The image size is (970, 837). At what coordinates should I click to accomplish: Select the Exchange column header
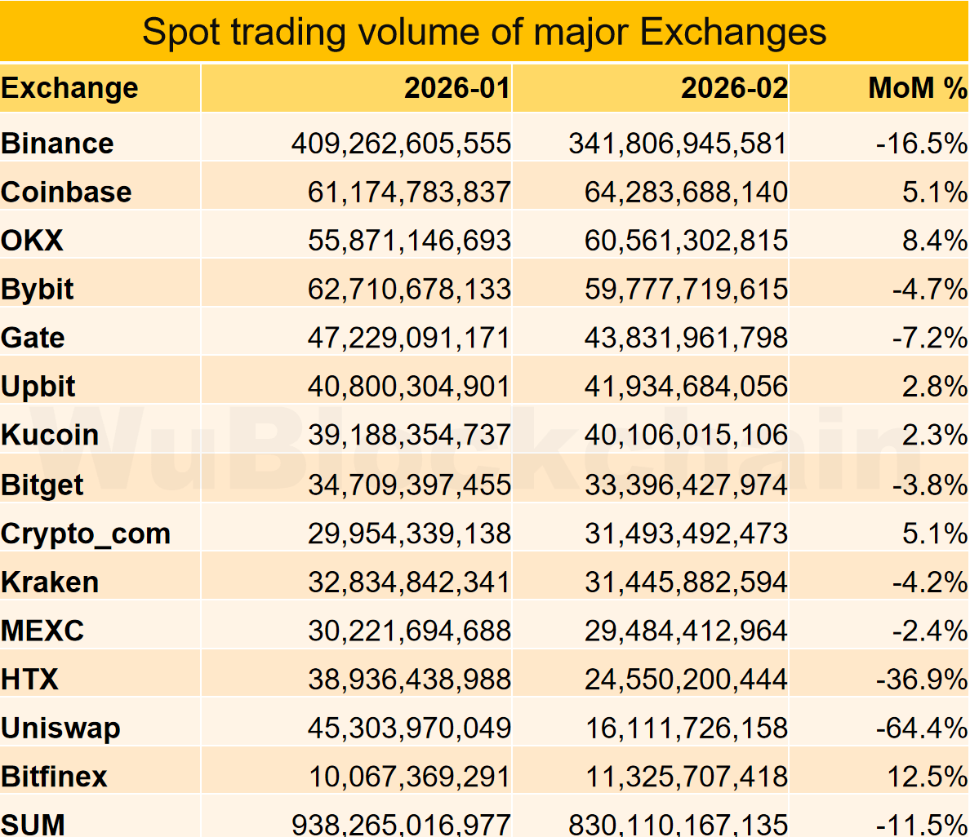69,88
